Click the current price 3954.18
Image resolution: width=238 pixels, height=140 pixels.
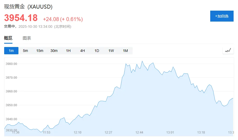21,18
